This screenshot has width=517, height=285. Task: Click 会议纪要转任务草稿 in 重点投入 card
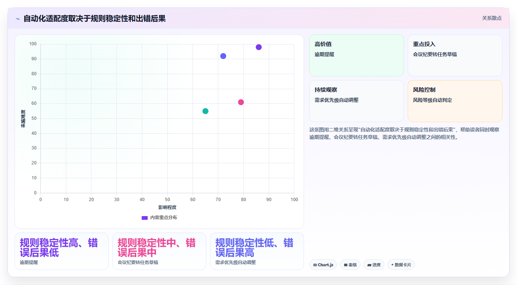(x=435, y=54)
